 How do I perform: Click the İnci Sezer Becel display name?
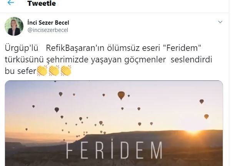point(48,23)
